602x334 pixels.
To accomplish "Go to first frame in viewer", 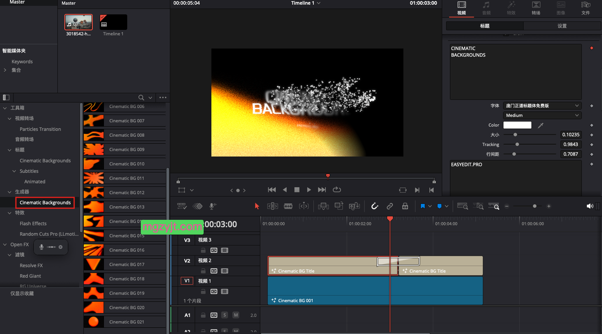I will [x=272, y=190].
